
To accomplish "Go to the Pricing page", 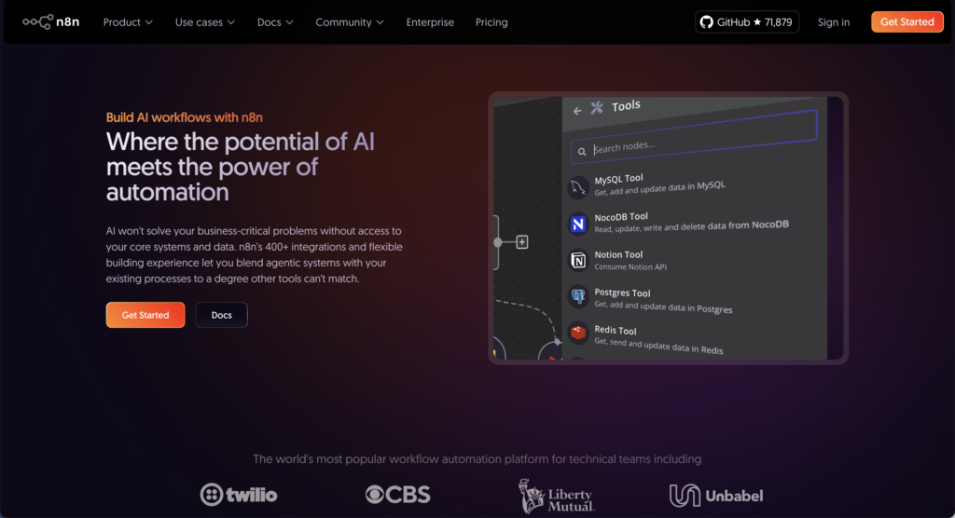I will coord(491,22).
